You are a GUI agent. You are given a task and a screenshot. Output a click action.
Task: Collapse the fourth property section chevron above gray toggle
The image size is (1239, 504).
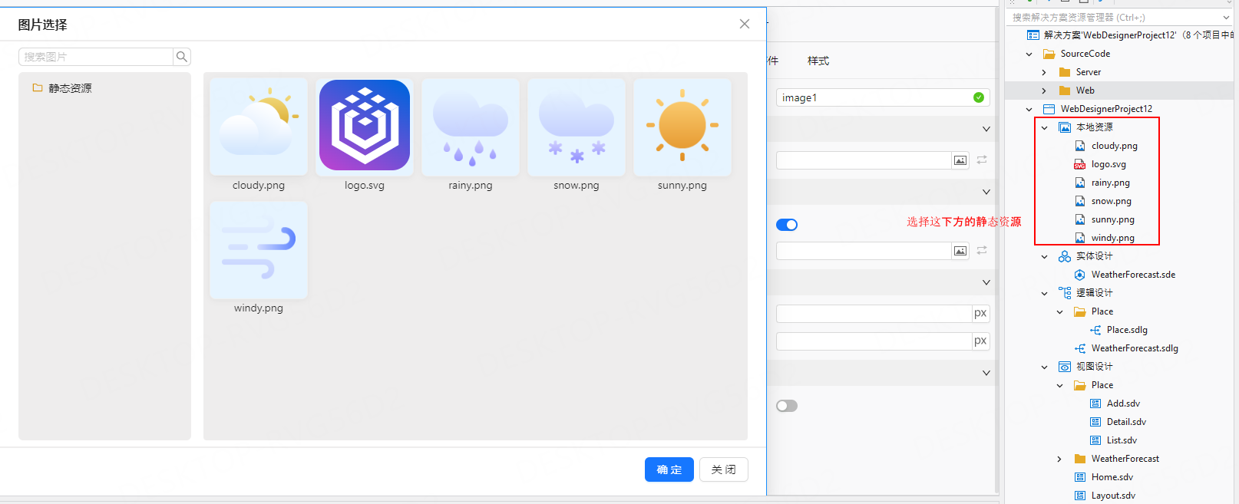[x=986, y=373]
